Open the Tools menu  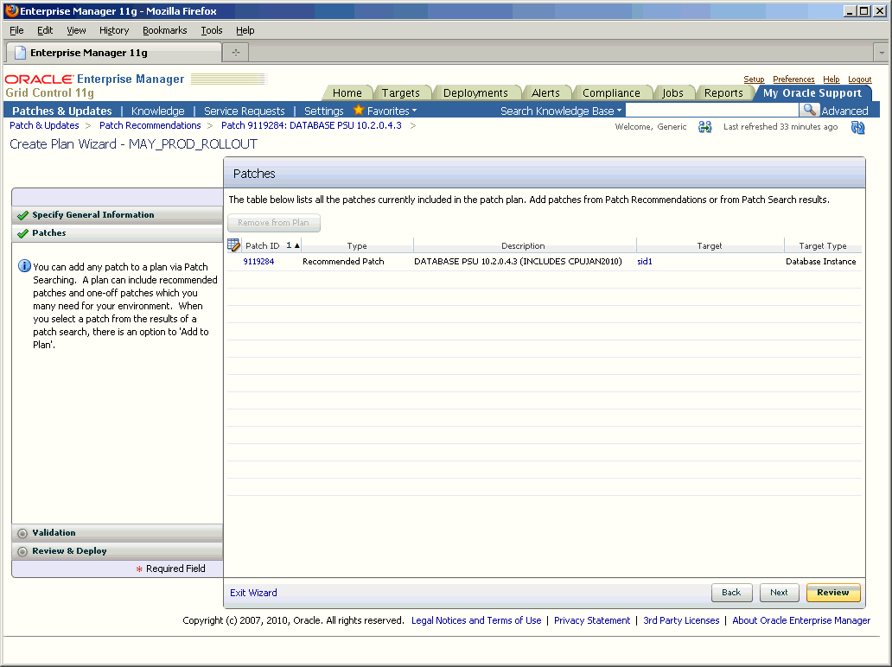pos(211,30)
